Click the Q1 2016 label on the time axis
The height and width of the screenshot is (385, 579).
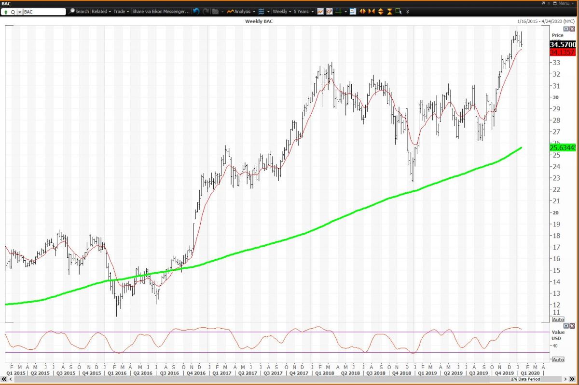tap(118, 373)
